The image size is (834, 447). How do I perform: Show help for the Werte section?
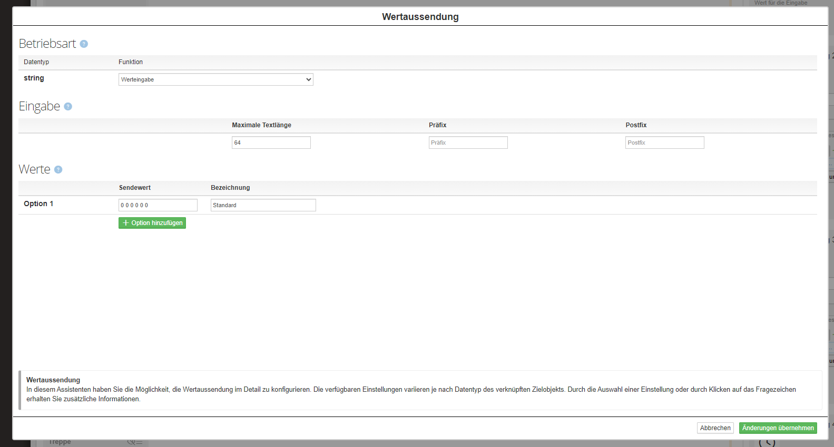coord(58,170)
